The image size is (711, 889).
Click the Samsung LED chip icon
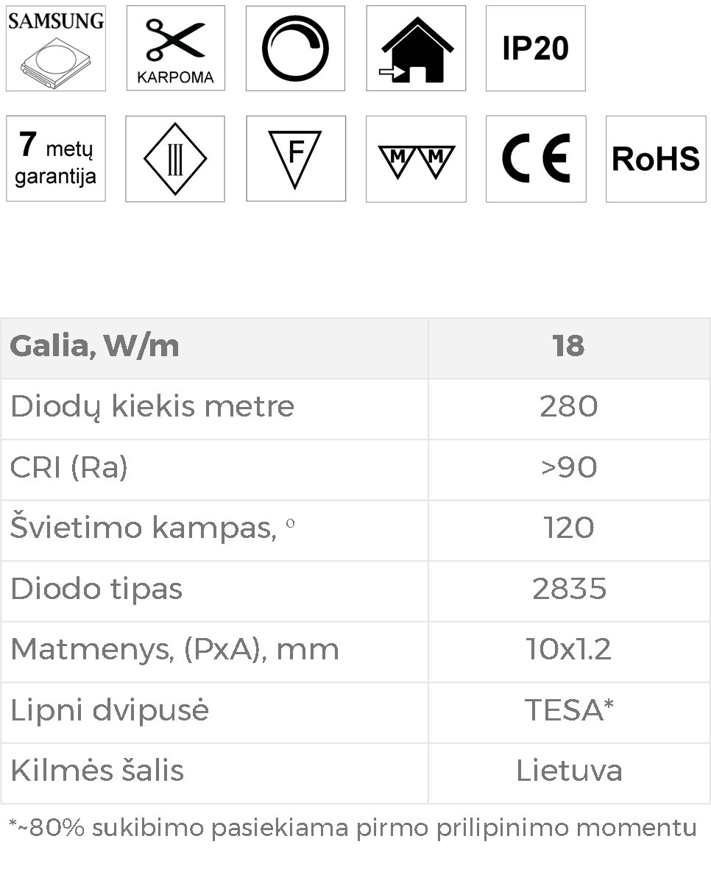(x=56, y=49)
